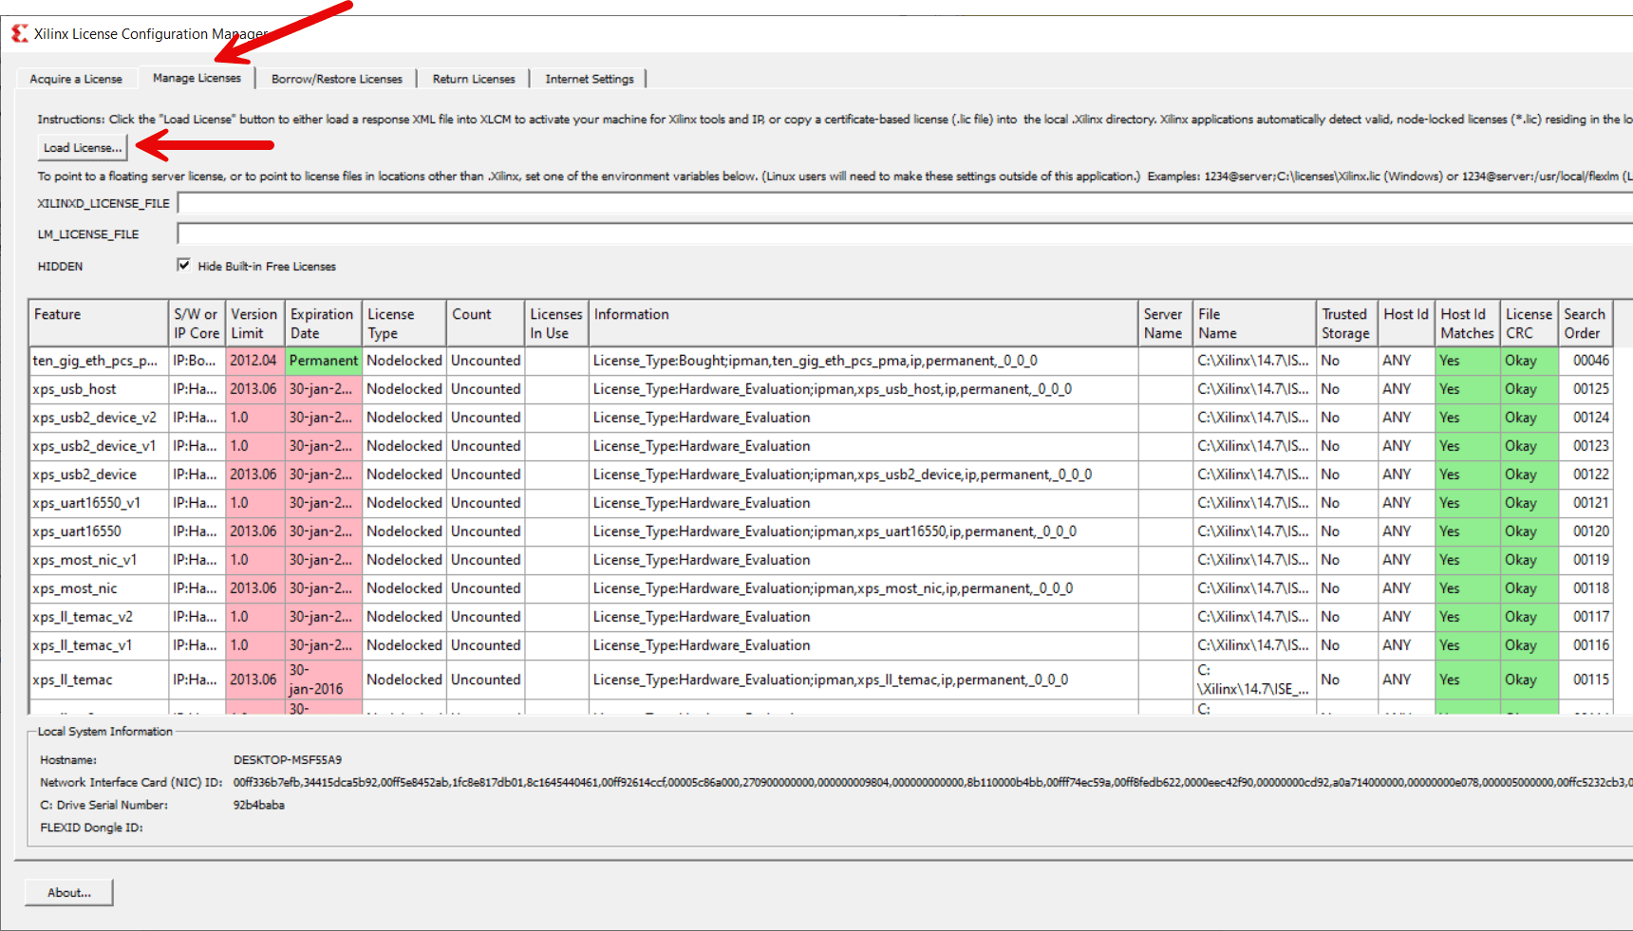This screenshot has height=931, width=1633.
Task: Open the Internet Settings tab
Action: coord(589,79)
